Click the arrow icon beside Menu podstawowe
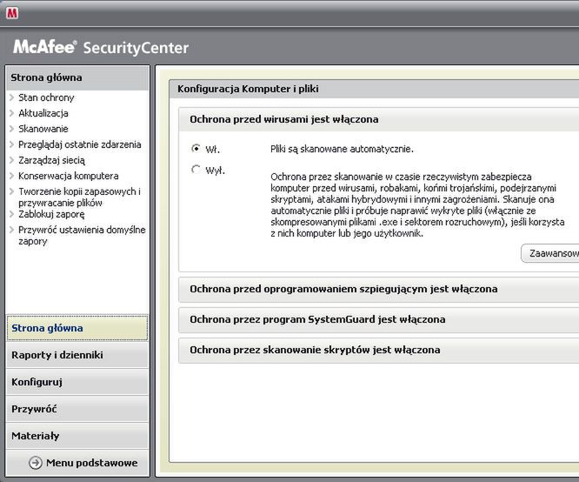The width and height of the screenshot is (579, 482). click(36, 463)
